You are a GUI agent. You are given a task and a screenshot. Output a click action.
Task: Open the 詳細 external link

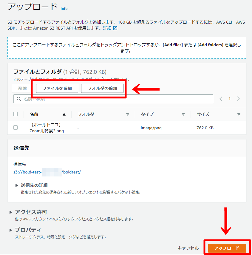point(107,28)
